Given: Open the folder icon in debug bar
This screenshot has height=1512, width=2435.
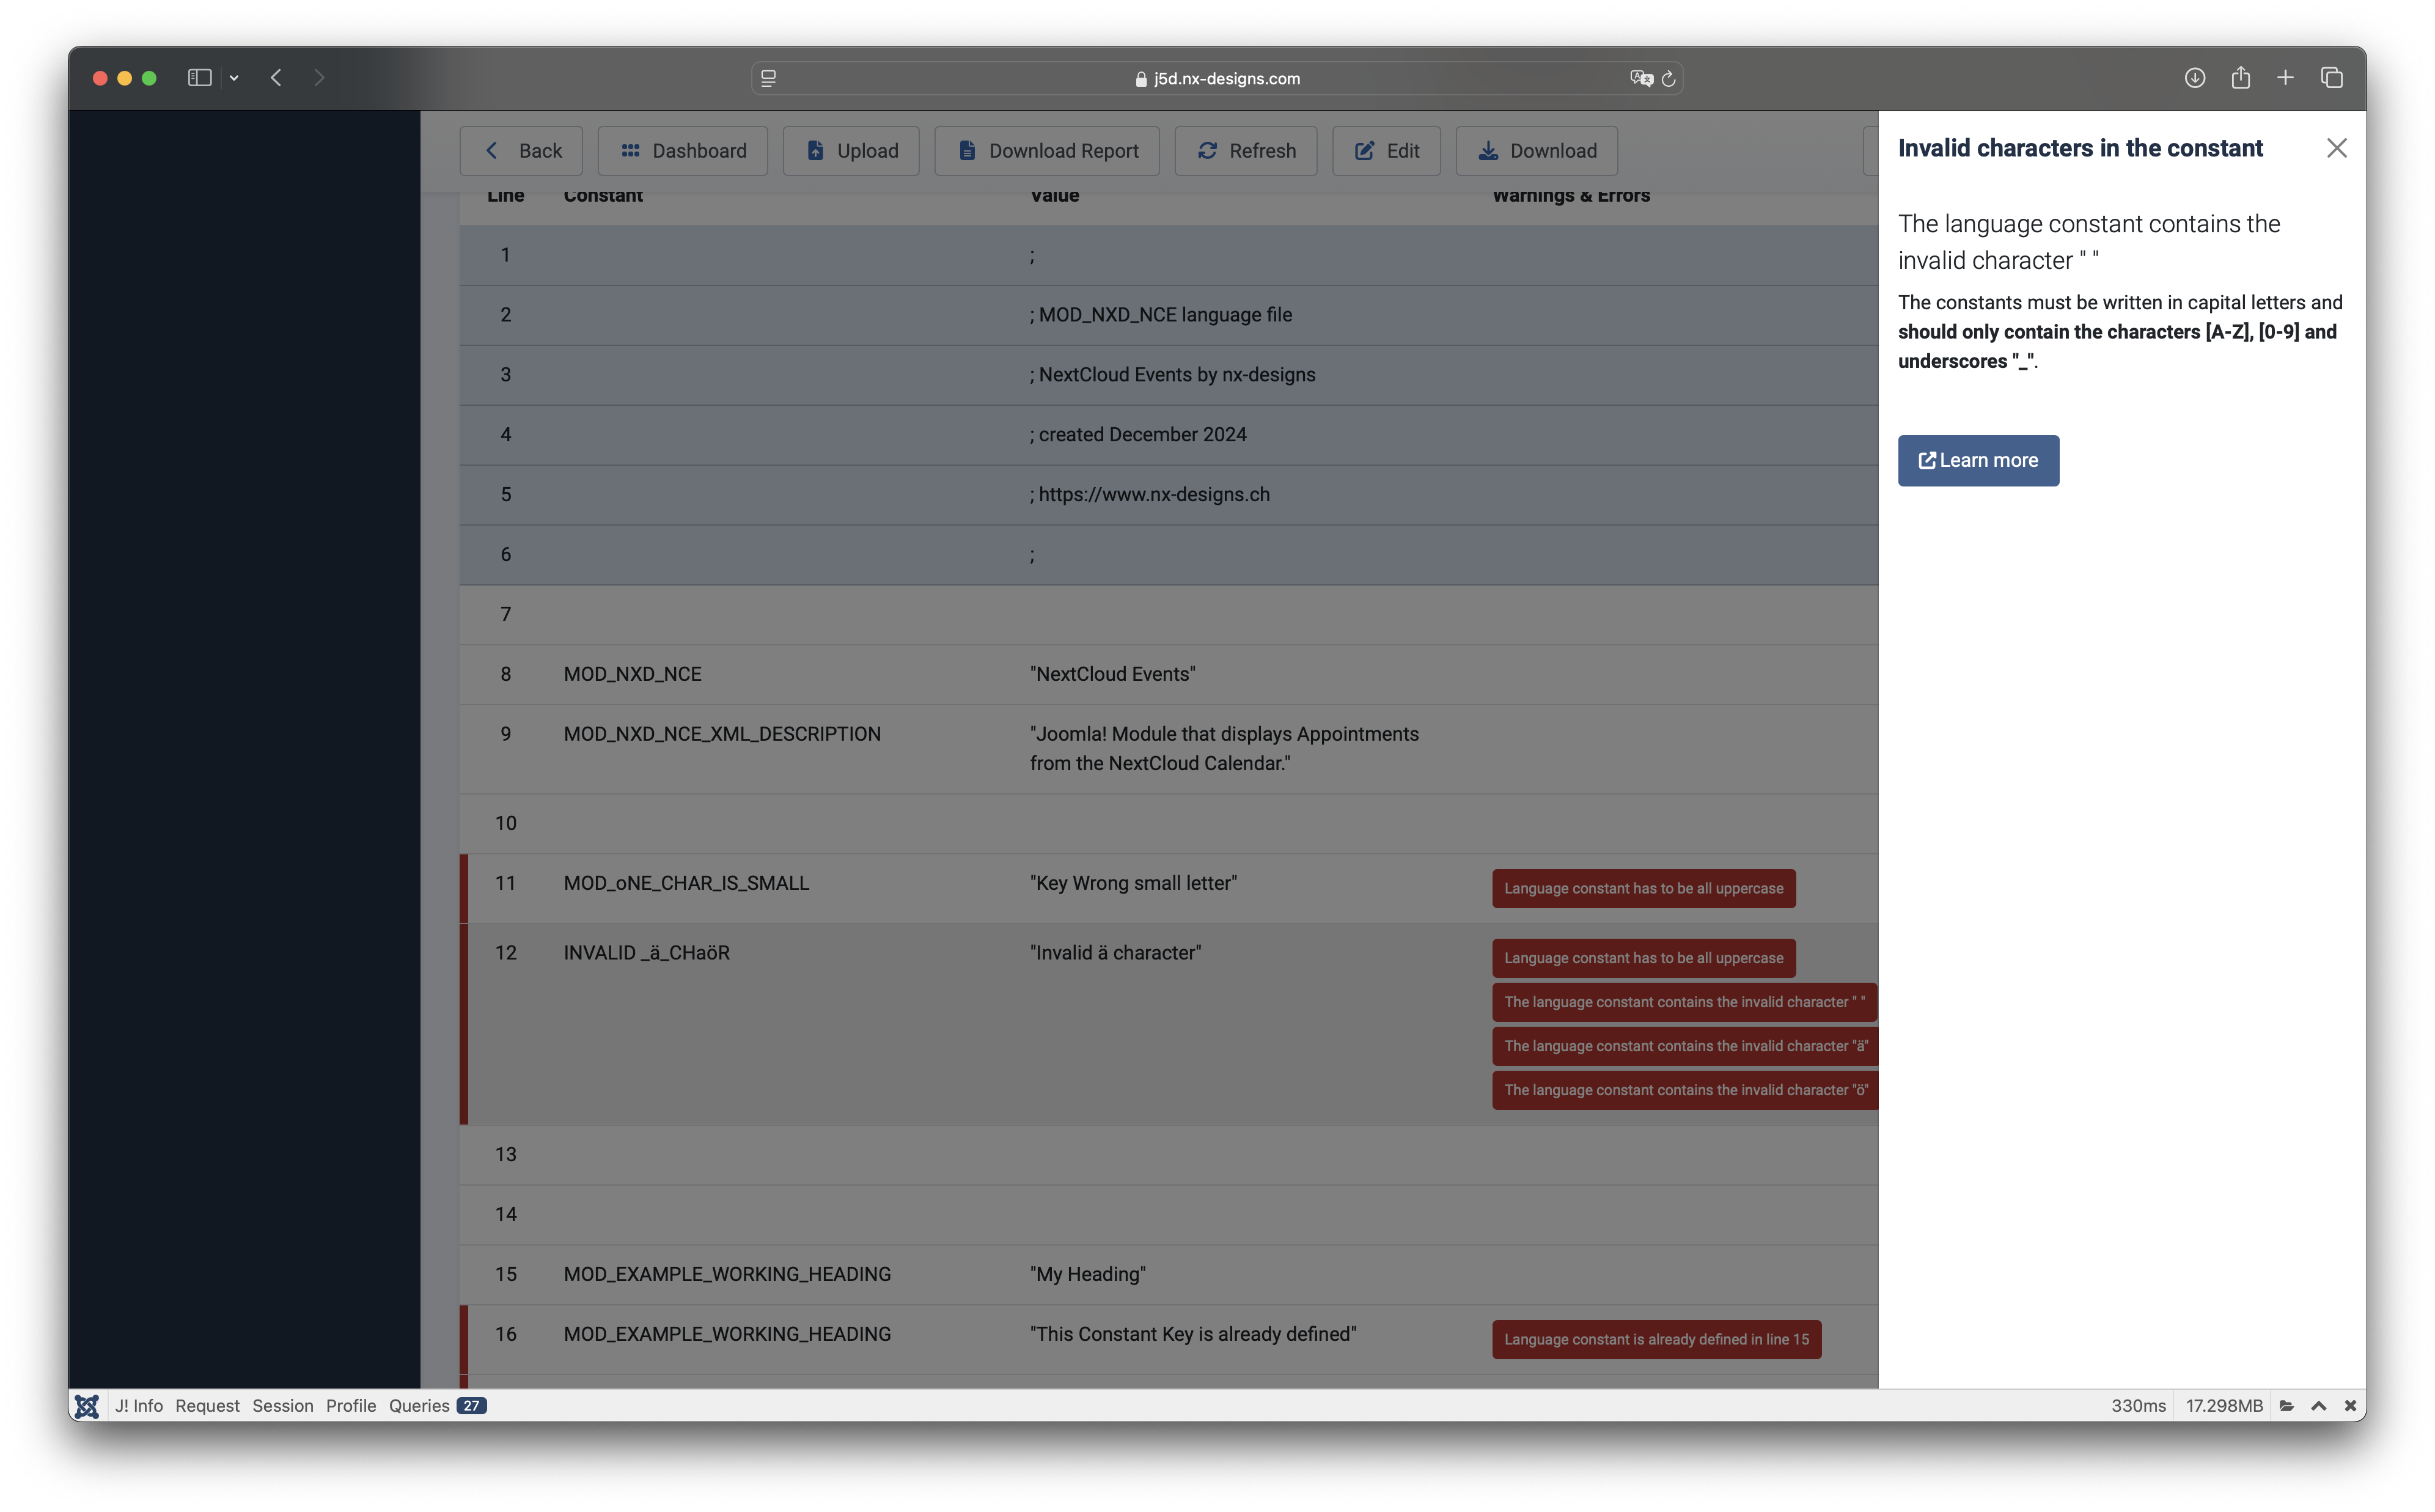Looking at the screenshot, I should tap(2287, 1405).
